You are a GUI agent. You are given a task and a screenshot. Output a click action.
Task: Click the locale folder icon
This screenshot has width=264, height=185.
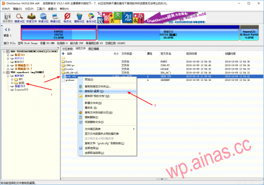63,69
